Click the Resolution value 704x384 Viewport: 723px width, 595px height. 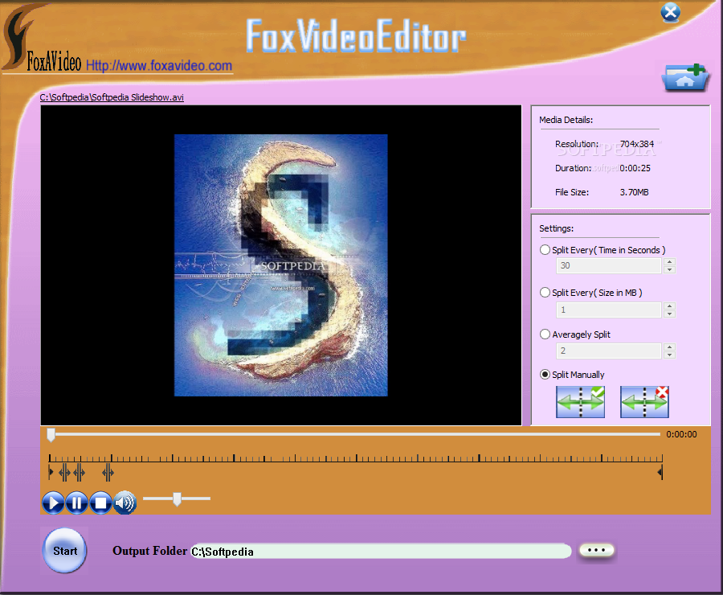637,144
